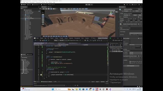Switch to the Game tab

(50, 7)
